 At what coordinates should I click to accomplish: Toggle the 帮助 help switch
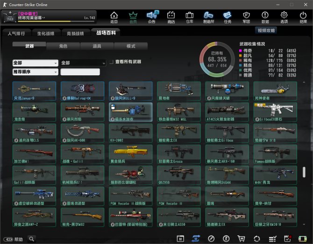[8, 239]
